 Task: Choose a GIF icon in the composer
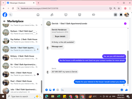click(x=58, y=90)
